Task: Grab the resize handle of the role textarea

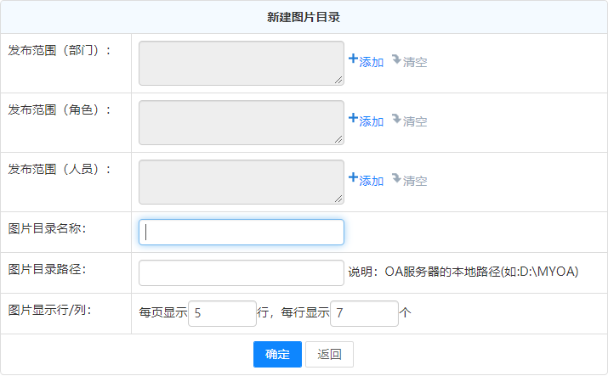Action: [339, 140]
